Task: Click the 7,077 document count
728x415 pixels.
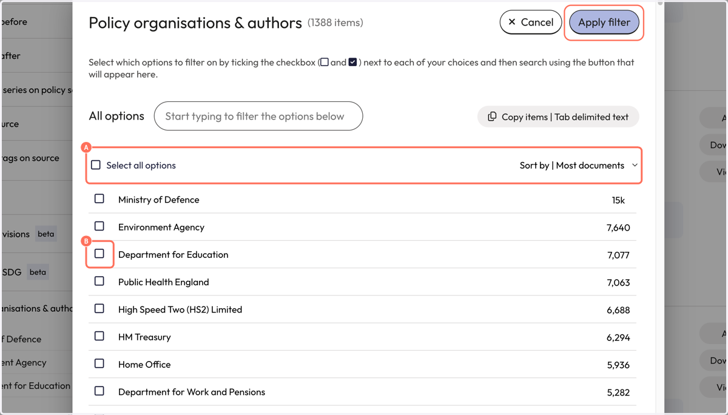Action: coord(618,255)
